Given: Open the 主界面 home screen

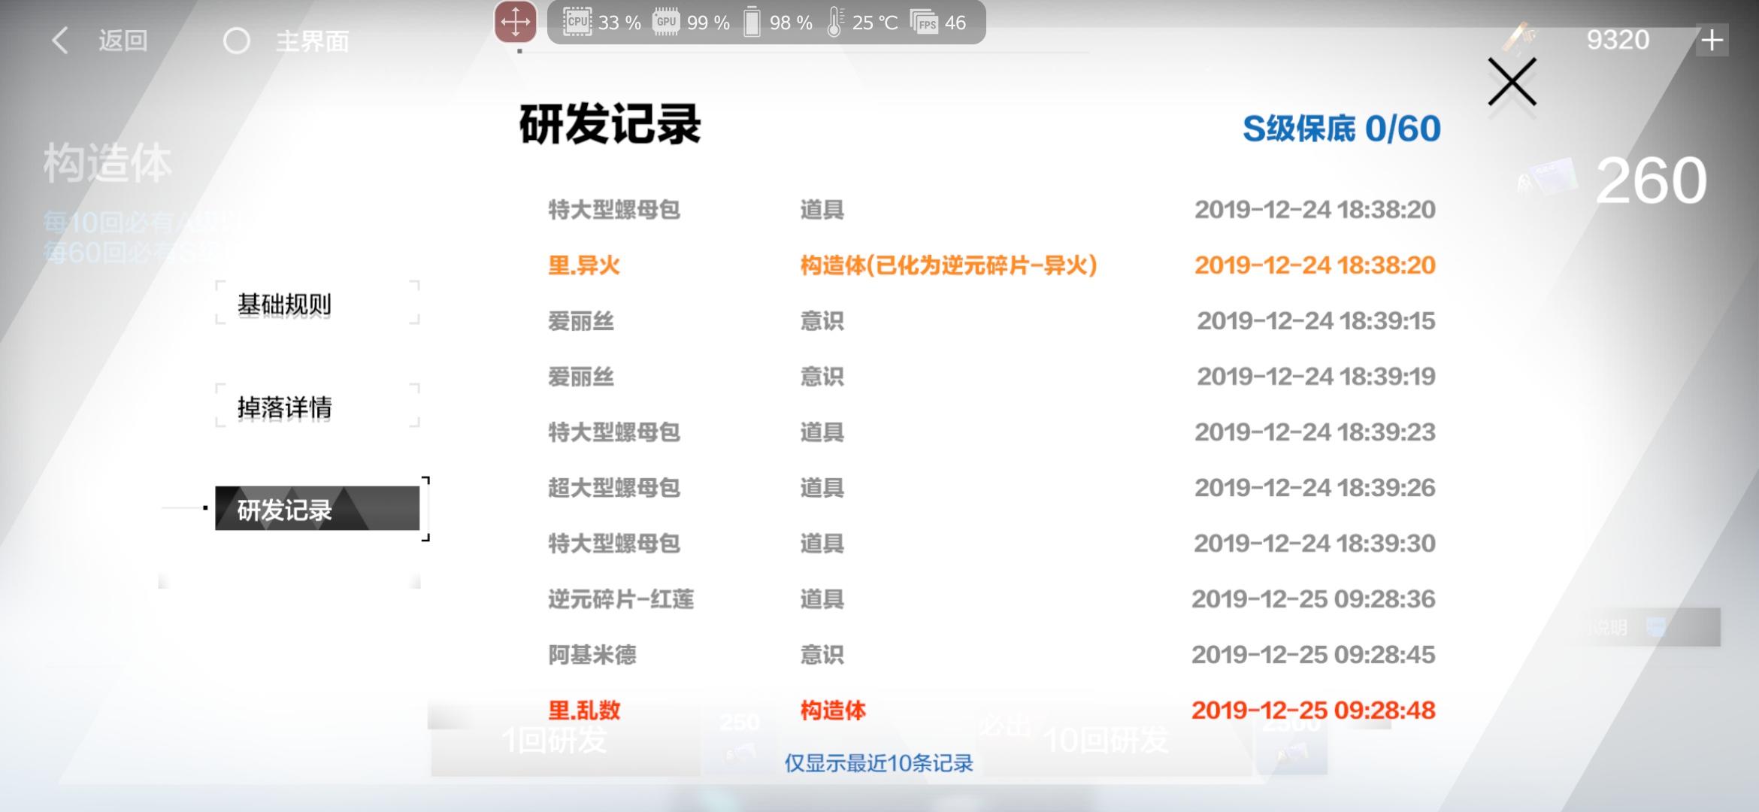Looking at the screenshot, I should [286, 41].
